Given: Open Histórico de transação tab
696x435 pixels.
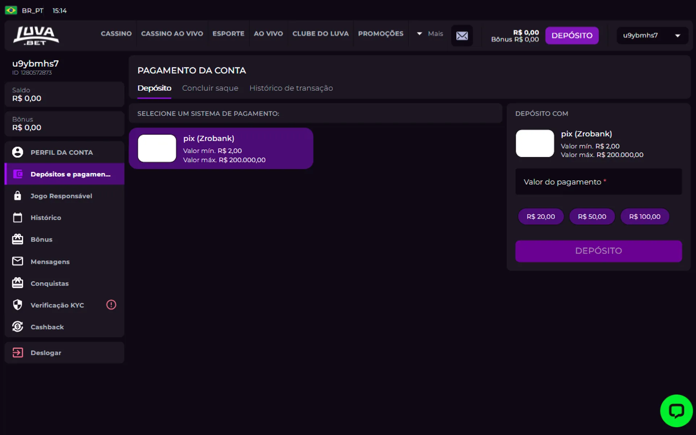Looking at the screenshot, I should coord(291,88).
